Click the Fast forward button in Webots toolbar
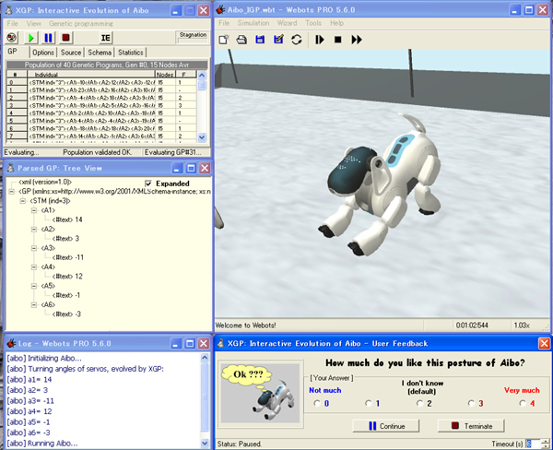 [x=357, y=40]
